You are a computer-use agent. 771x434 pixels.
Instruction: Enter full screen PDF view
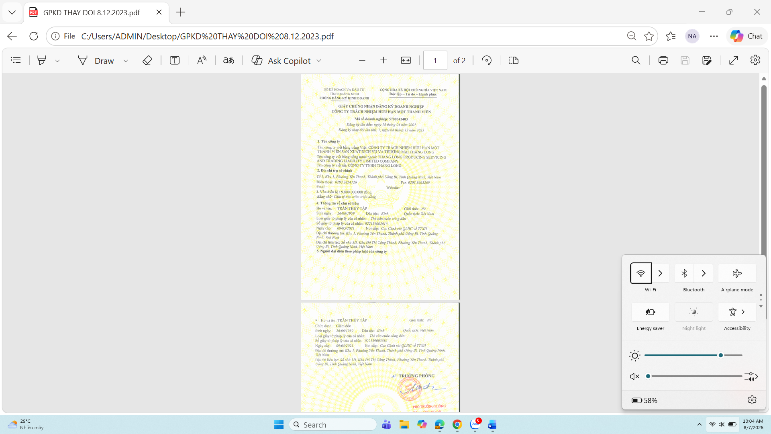point(734,60)
